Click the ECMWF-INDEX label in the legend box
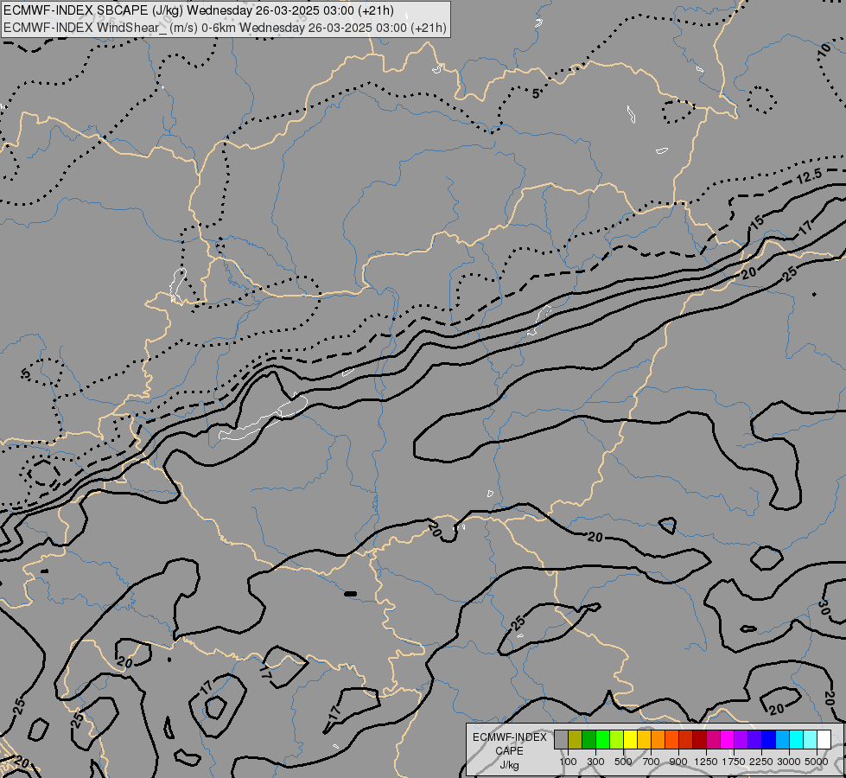Screen dimensions: 846x778 point(509,737)
